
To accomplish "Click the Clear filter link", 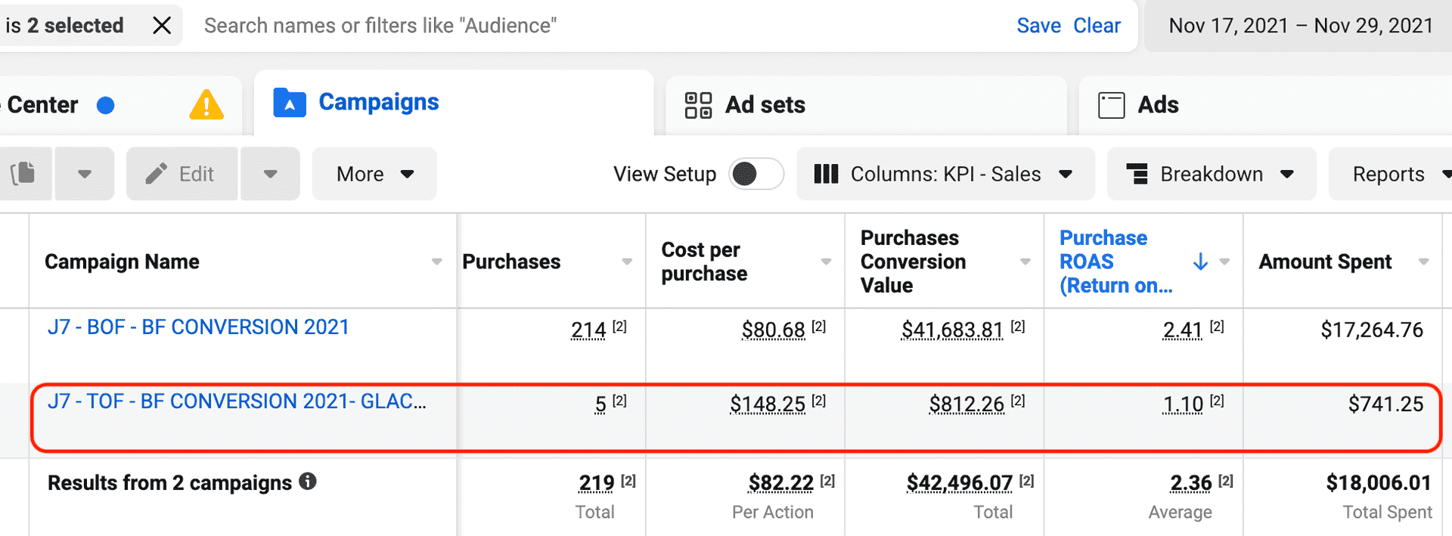I will [1097, 26].
